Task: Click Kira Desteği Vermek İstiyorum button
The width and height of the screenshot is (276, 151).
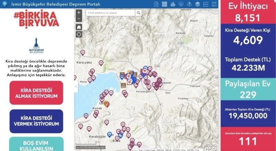Action: click(36, 121)
